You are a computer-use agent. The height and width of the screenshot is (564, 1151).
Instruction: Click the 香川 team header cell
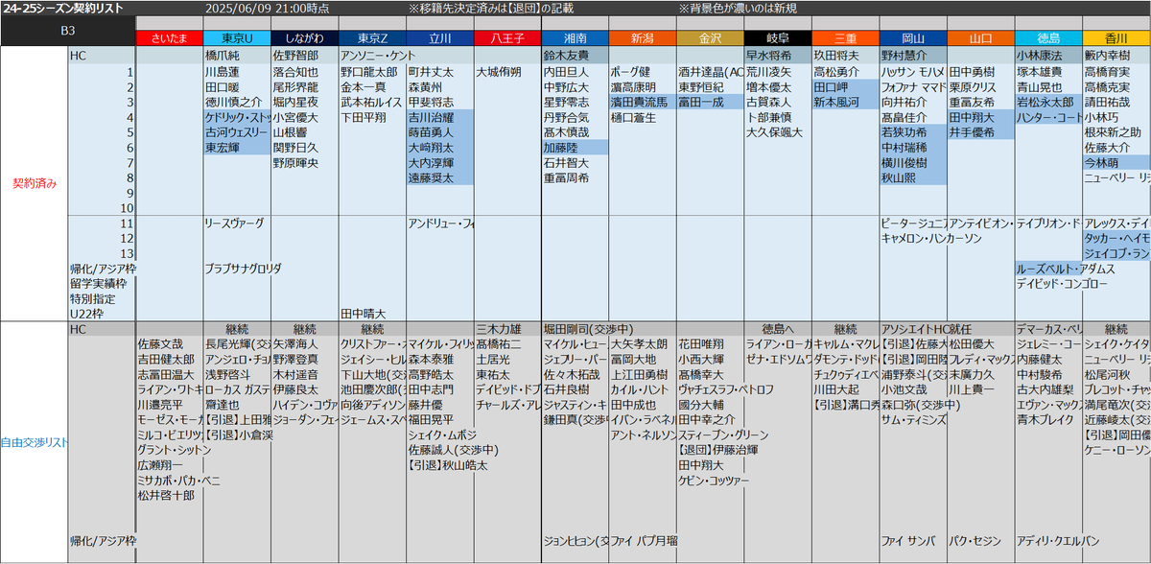point(1116,38)
